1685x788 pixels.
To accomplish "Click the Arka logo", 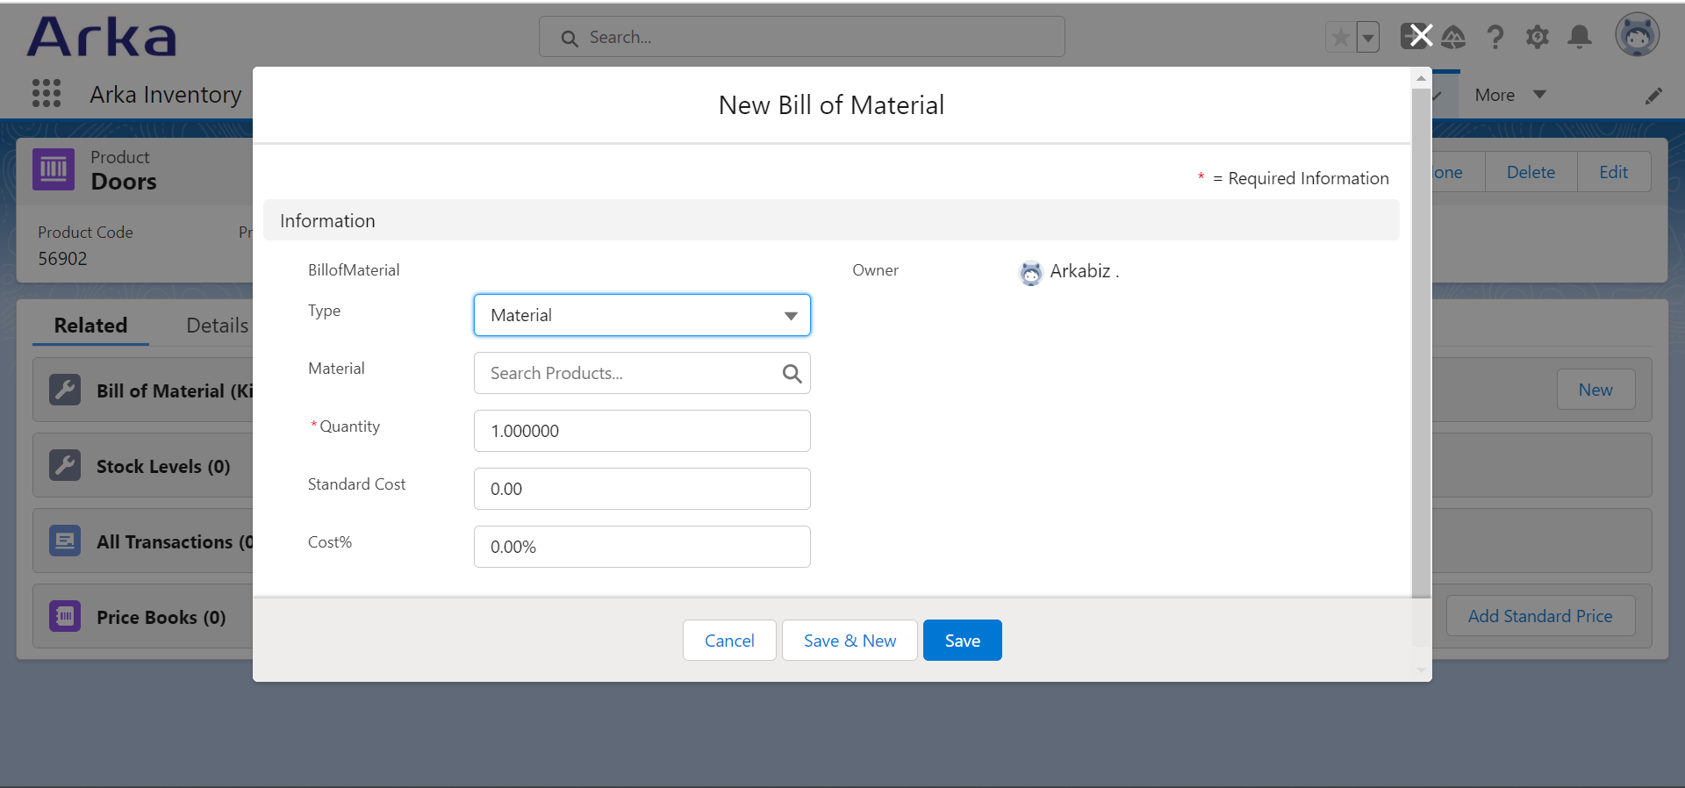I will click(x=102, y=37).
